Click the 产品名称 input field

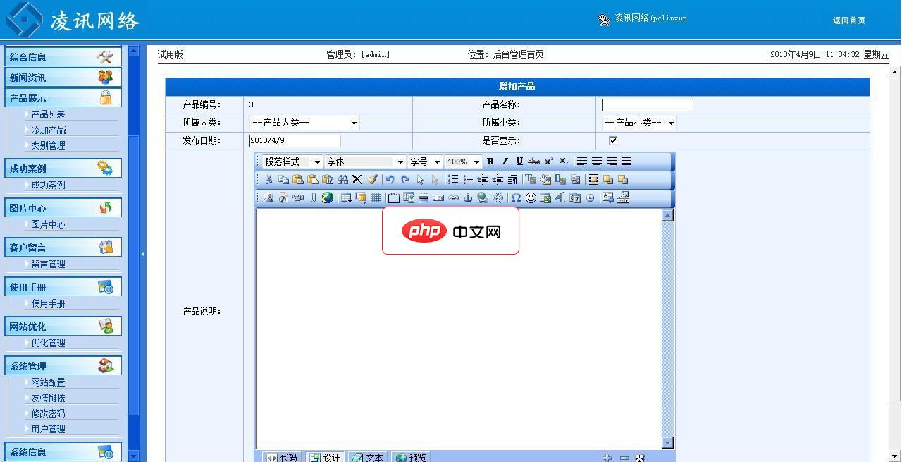(646, 104)
